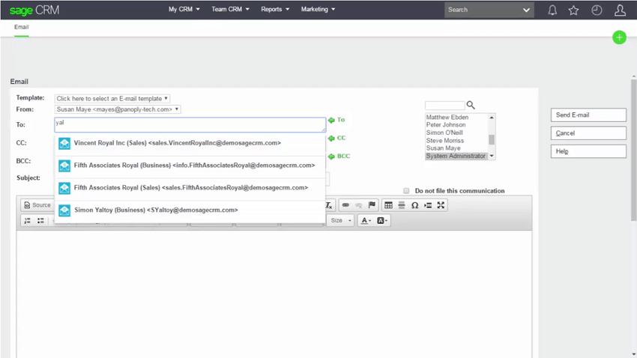The height and width of the screenshot is (358, 637).
Task: Open the text color picker
Action: tap(366, 220)
